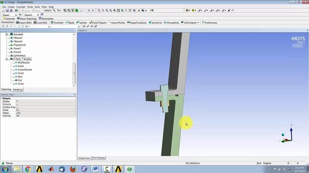This screenshot has height=173, width=309.
Task: Click the ThroatArea tool
Action: coord(171,23)
